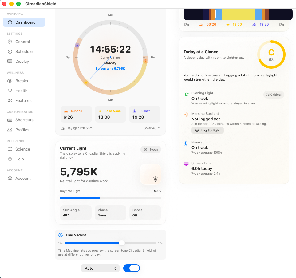The height and width of the screenshot is (278, 296).
Task: Open the Science reference page
Action: tap(10, 149)
